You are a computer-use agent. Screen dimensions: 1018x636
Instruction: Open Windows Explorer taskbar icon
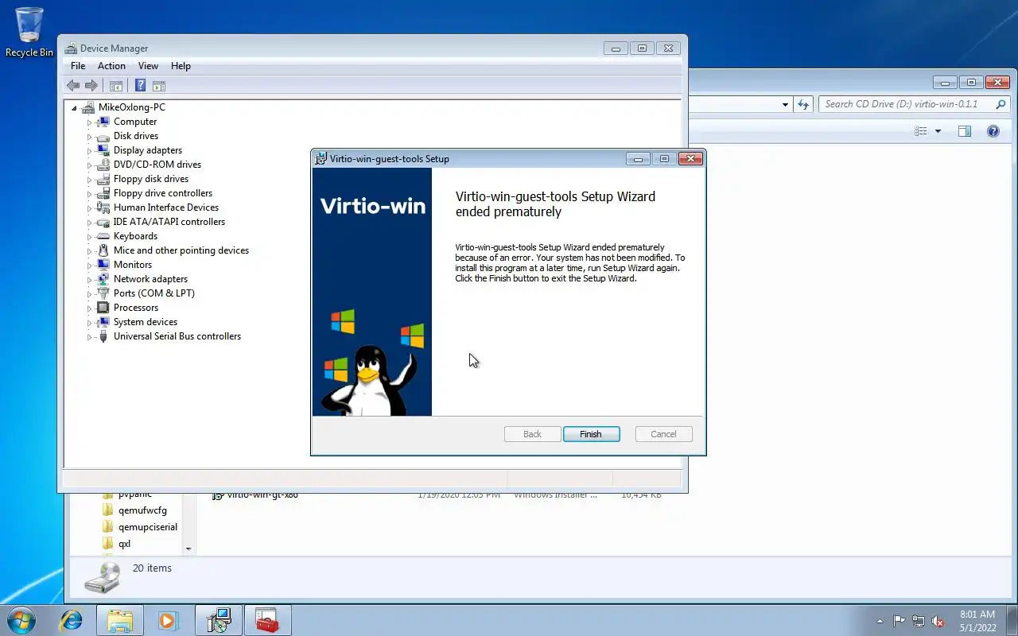click(120, 620)
